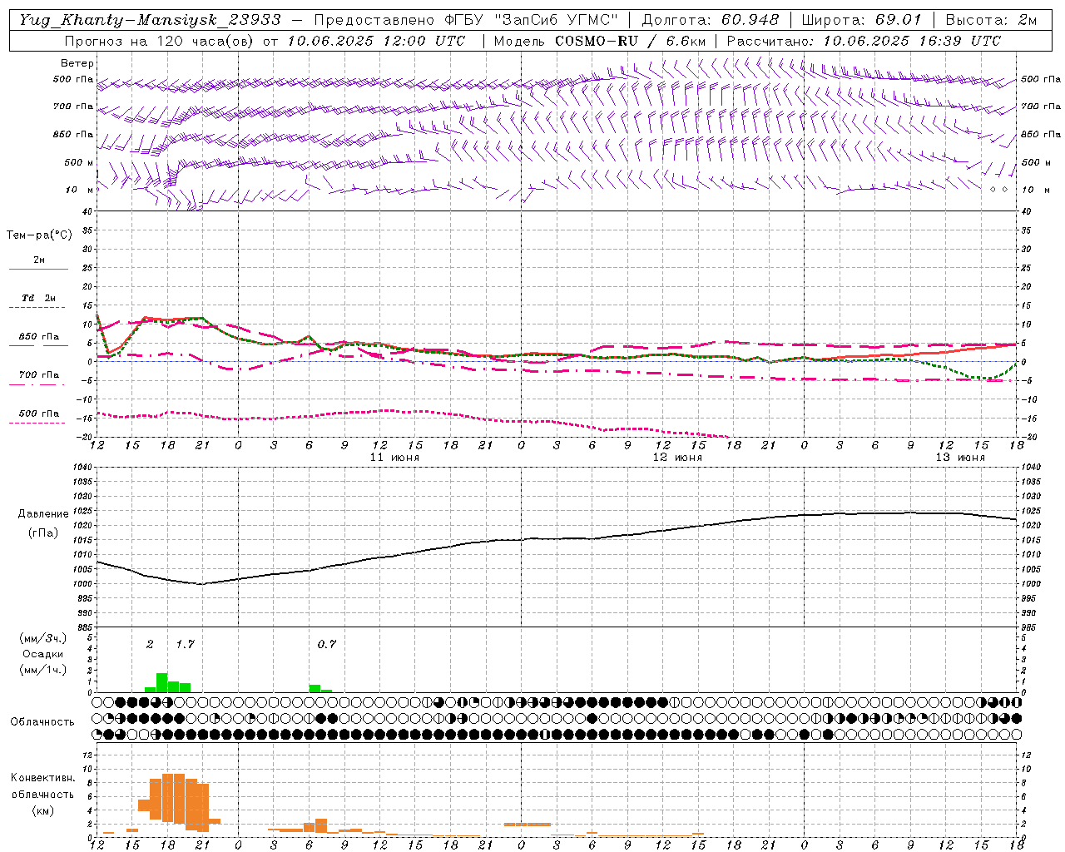Click the 12 июня date label

click(677, 458)
